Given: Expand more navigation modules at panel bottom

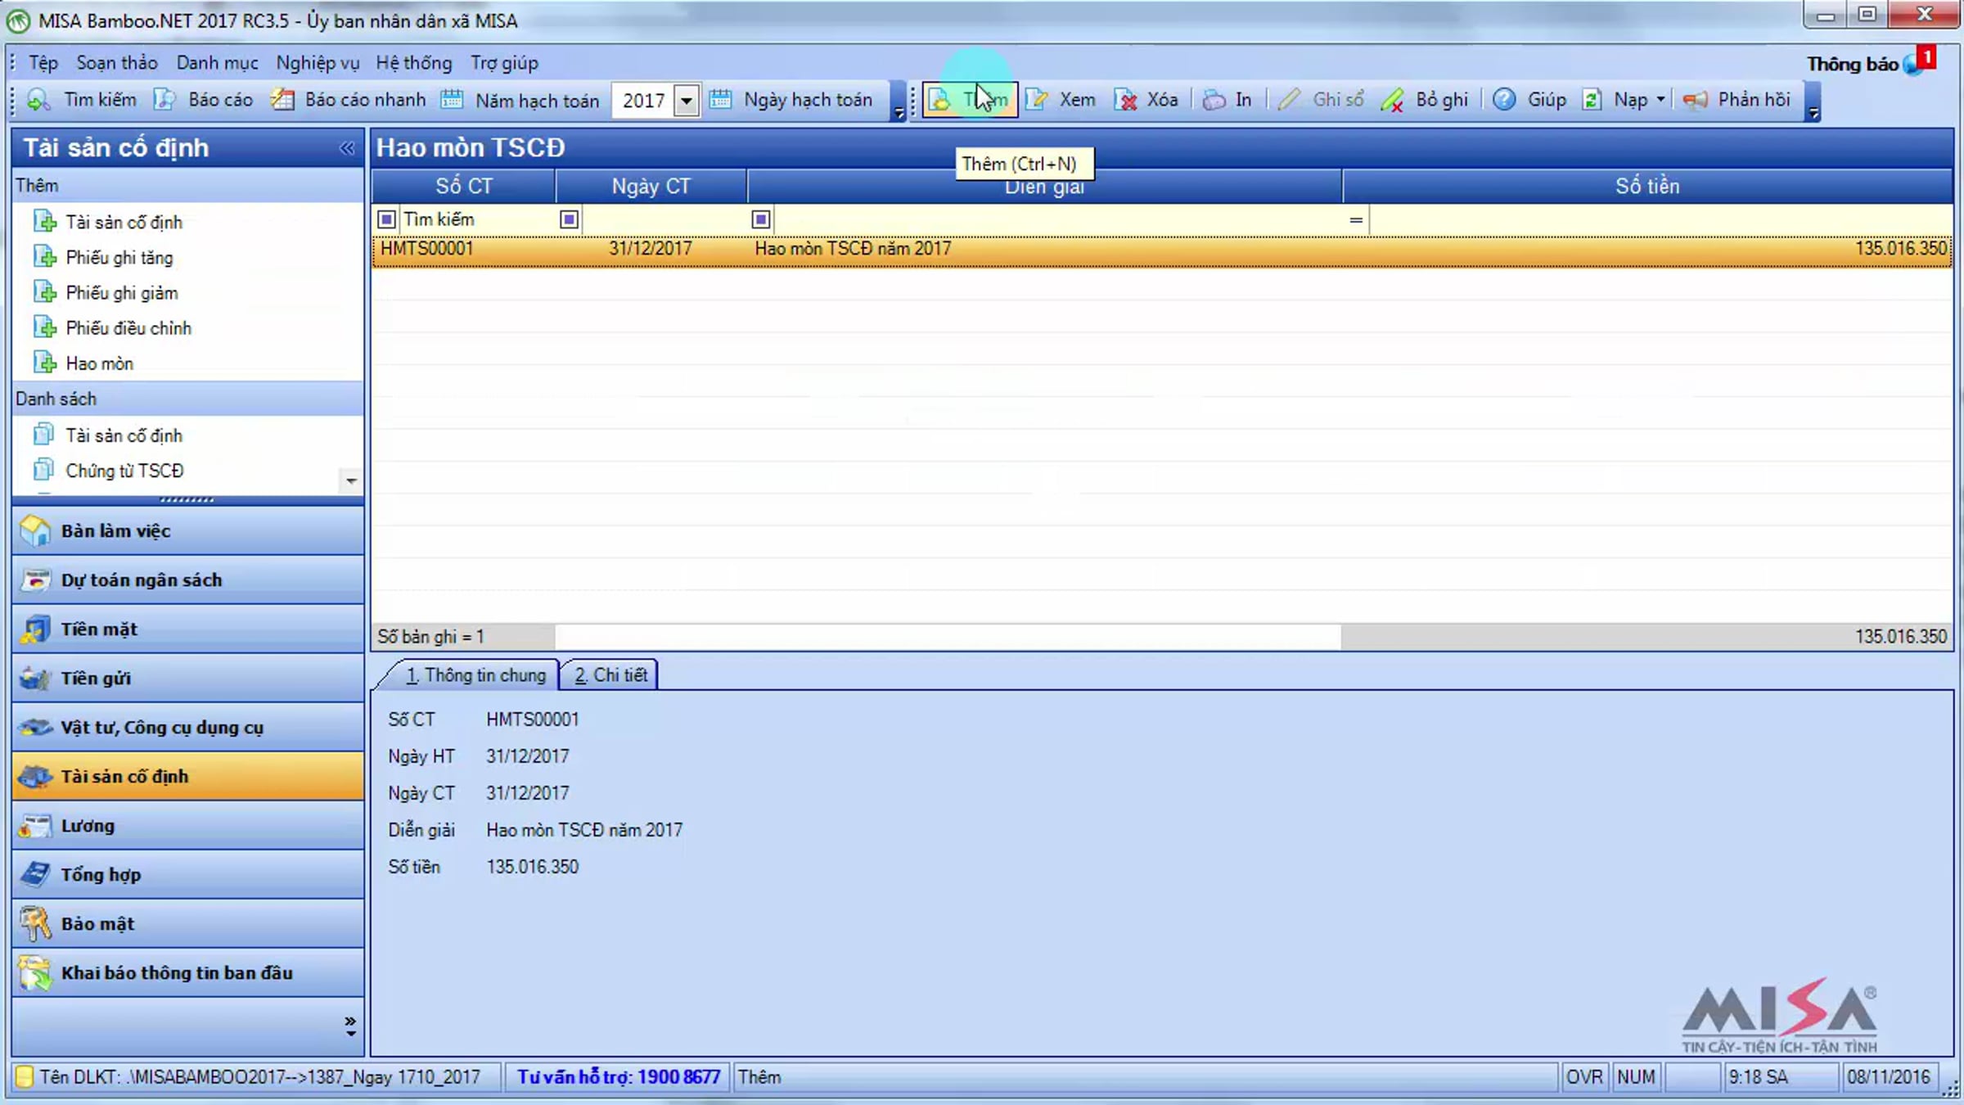Looking at the screenshot, I should click(350, 1026).
